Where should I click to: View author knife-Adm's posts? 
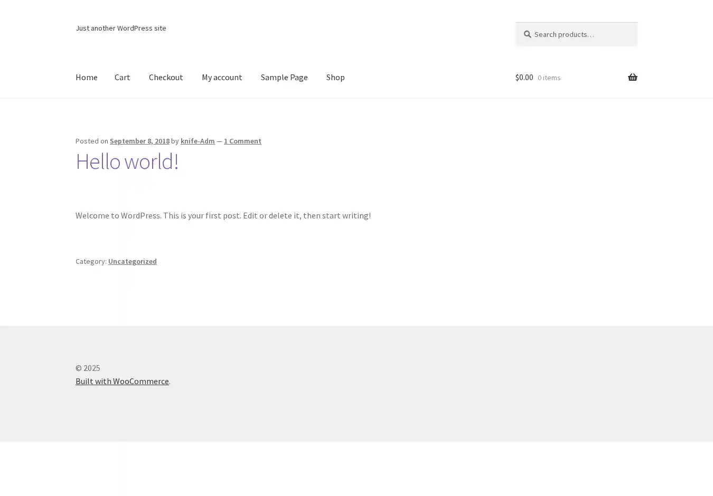[x=198, y=141]
